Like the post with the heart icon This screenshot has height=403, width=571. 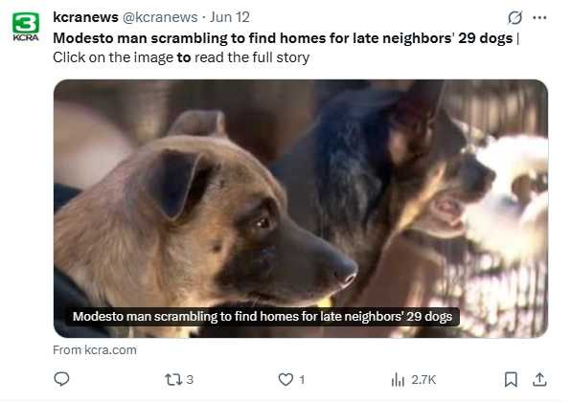(285, 380)
